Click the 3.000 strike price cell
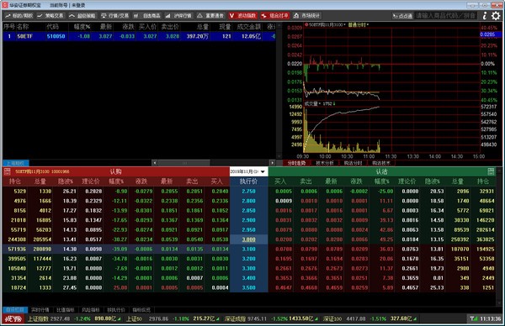Screen dimensions: 505x326 (248, 239)
